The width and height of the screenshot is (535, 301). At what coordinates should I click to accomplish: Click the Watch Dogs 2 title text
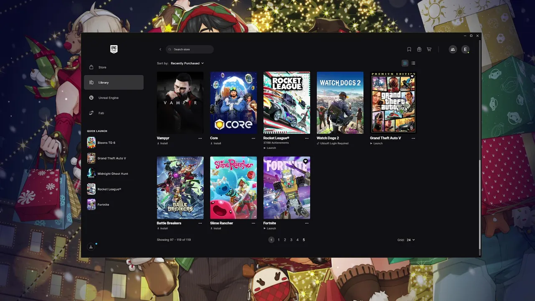click(x=328, y=138)
